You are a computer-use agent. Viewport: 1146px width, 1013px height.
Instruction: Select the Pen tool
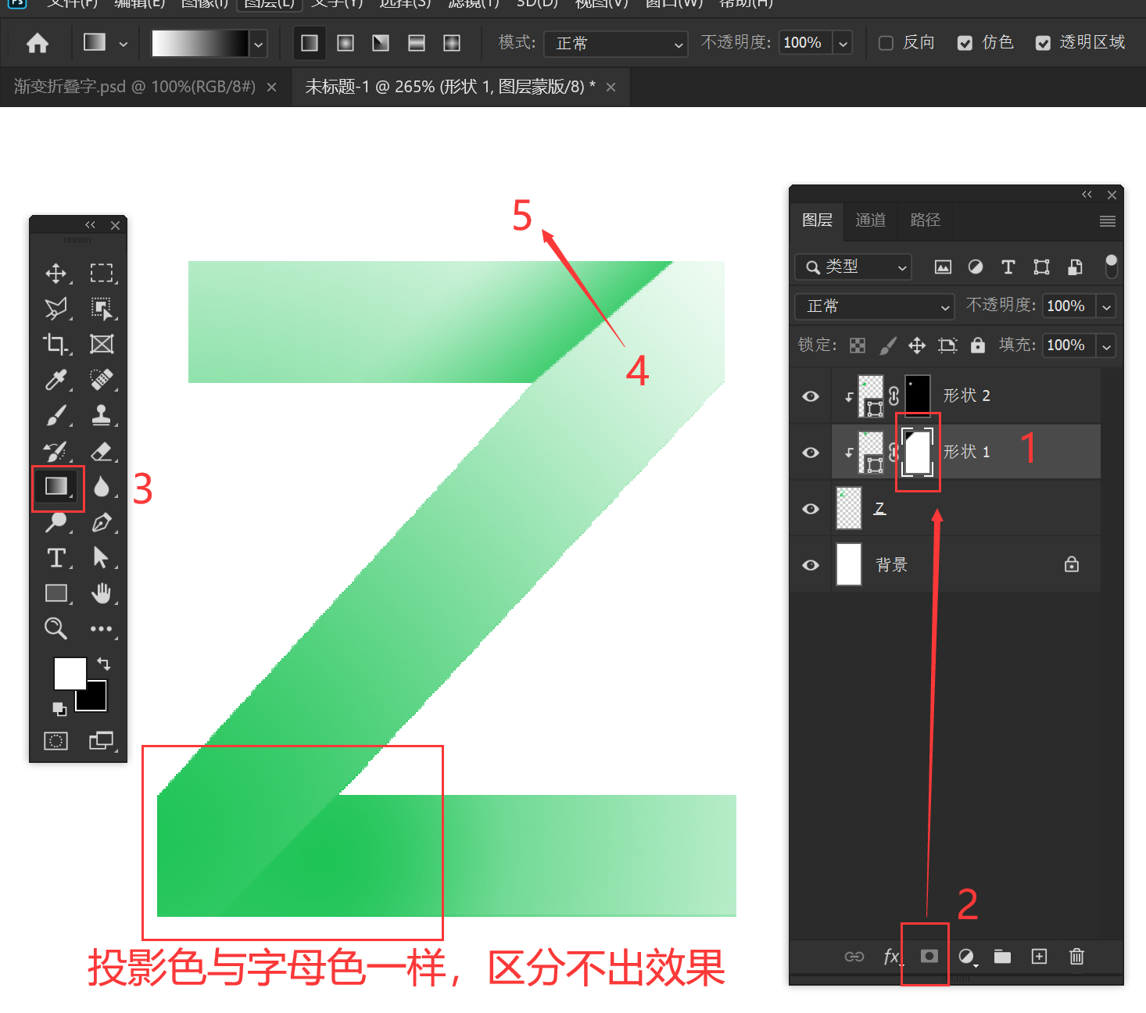(102, 522)
